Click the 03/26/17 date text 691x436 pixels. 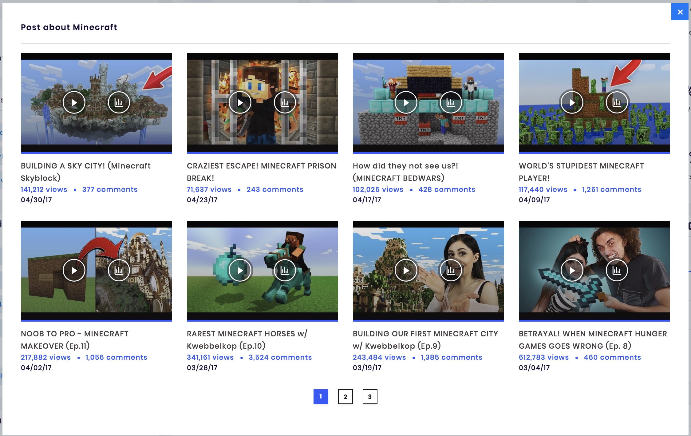[202, 368]
